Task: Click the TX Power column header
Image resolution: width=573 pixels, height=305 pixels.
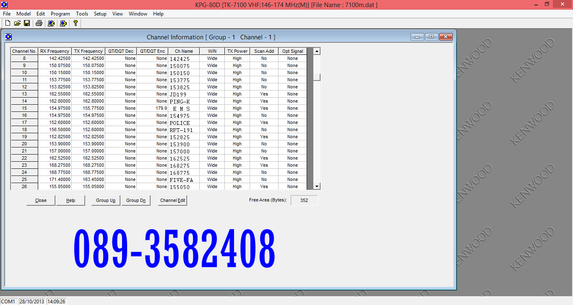Action: [x=237, y=51]
